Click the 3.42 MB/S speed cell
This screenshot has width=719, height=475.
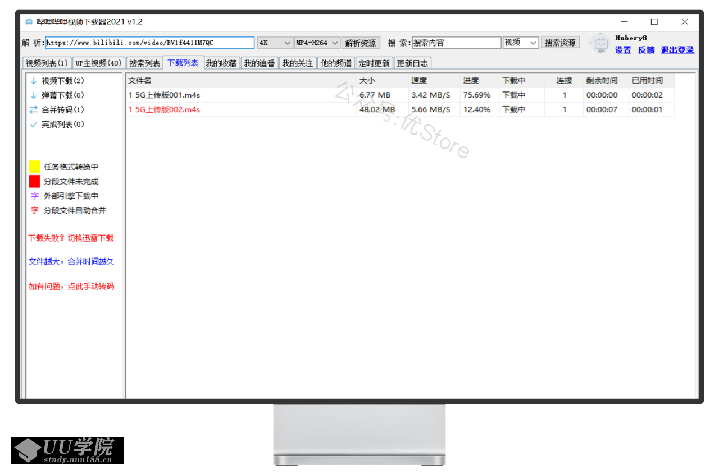431,95
